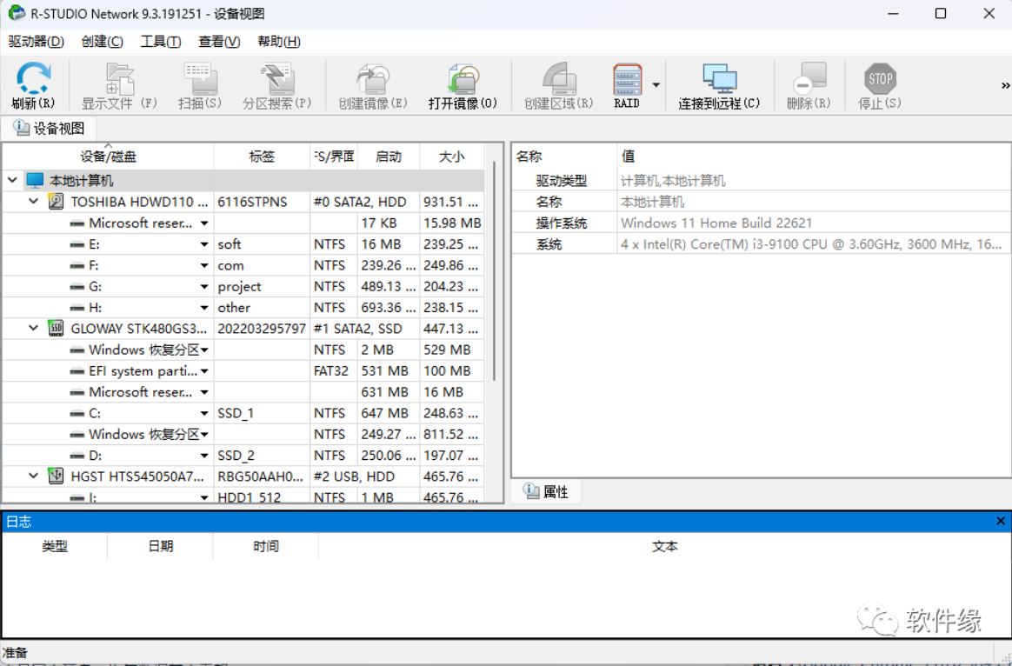
Task: Click the Stop (停止) toolbar icon
Action: 880,79
